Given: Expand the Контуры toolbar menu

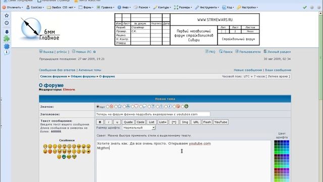Looking at the screenshot, I should pos(163,7).
